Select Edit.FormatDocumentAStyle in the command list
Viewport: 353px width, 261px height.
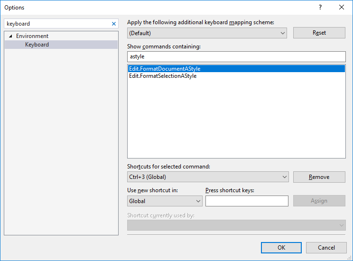point(165,69)
